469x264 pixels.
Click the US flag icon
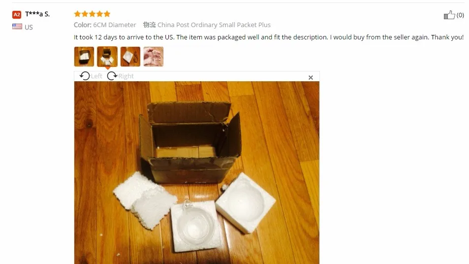(x=17, y=26)
